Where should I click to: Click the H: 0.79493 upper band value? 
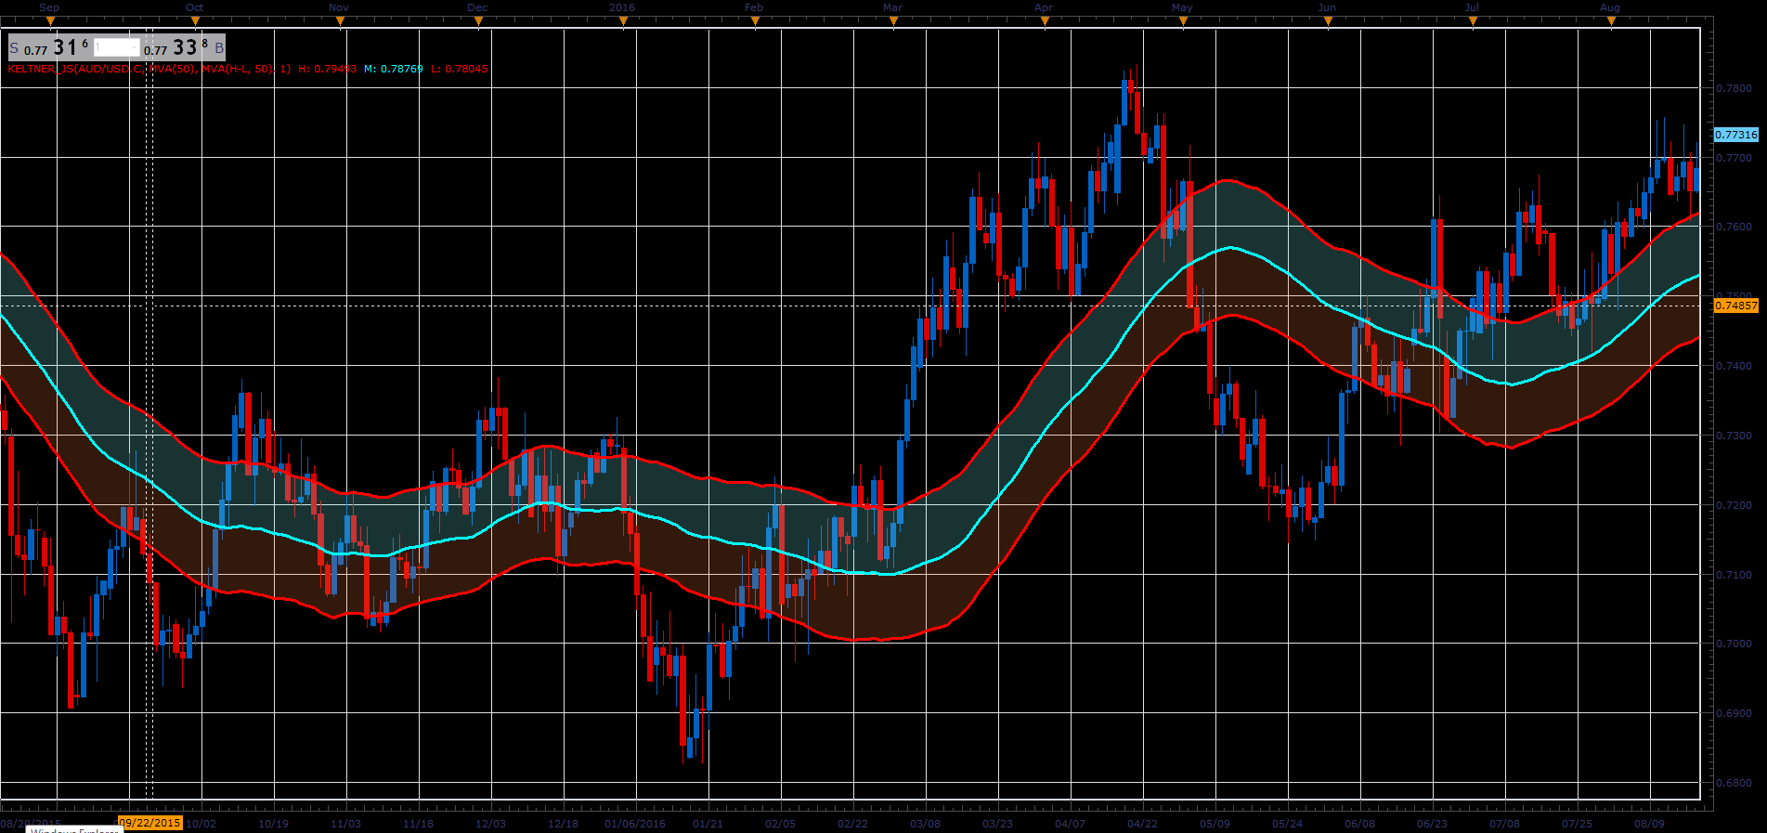click(327, 69)
